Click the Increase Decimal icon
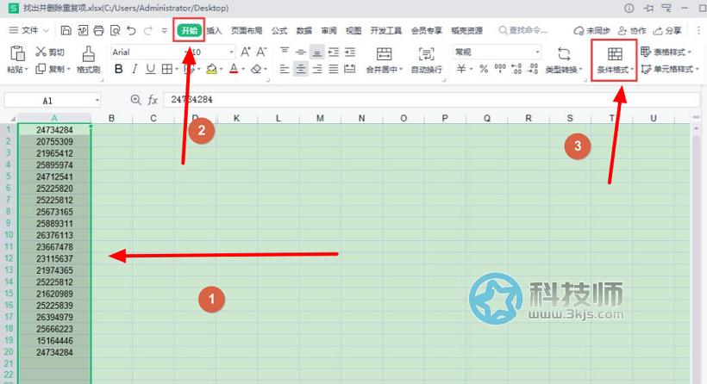This screenshot has width=707, height=384. [516, 69]
